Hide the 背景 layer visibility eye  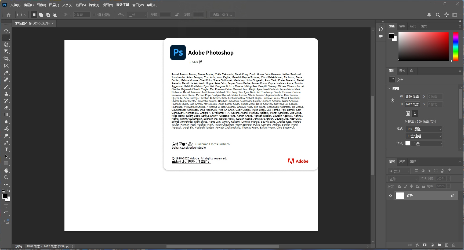pyautogui.click(x=390, y=195)
